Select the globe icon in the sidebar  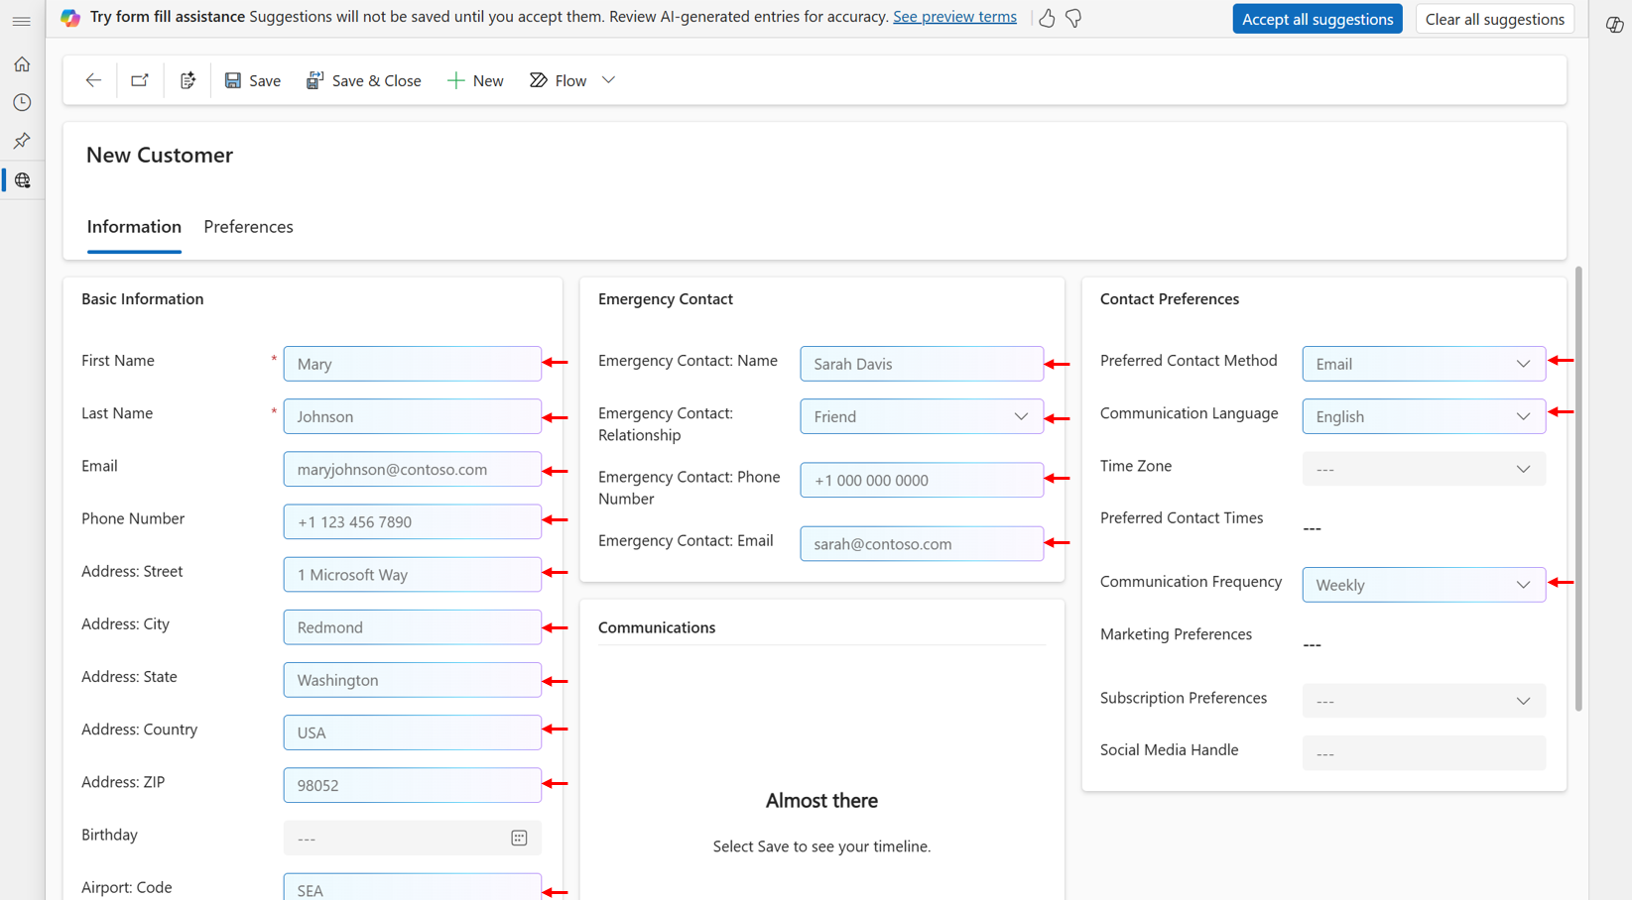(x=22, y=179)
